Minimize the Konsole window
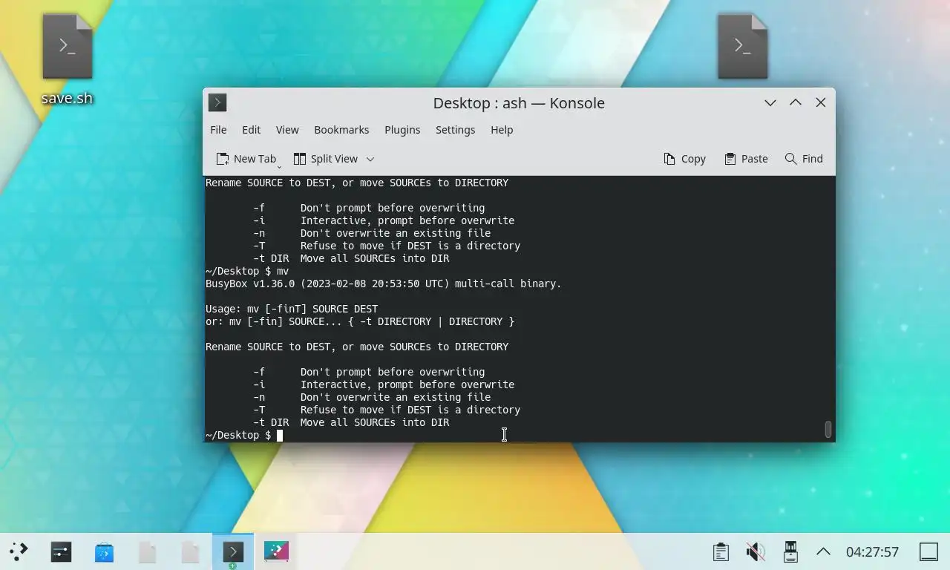Screen dimensions: 950x570 point(770,103)
